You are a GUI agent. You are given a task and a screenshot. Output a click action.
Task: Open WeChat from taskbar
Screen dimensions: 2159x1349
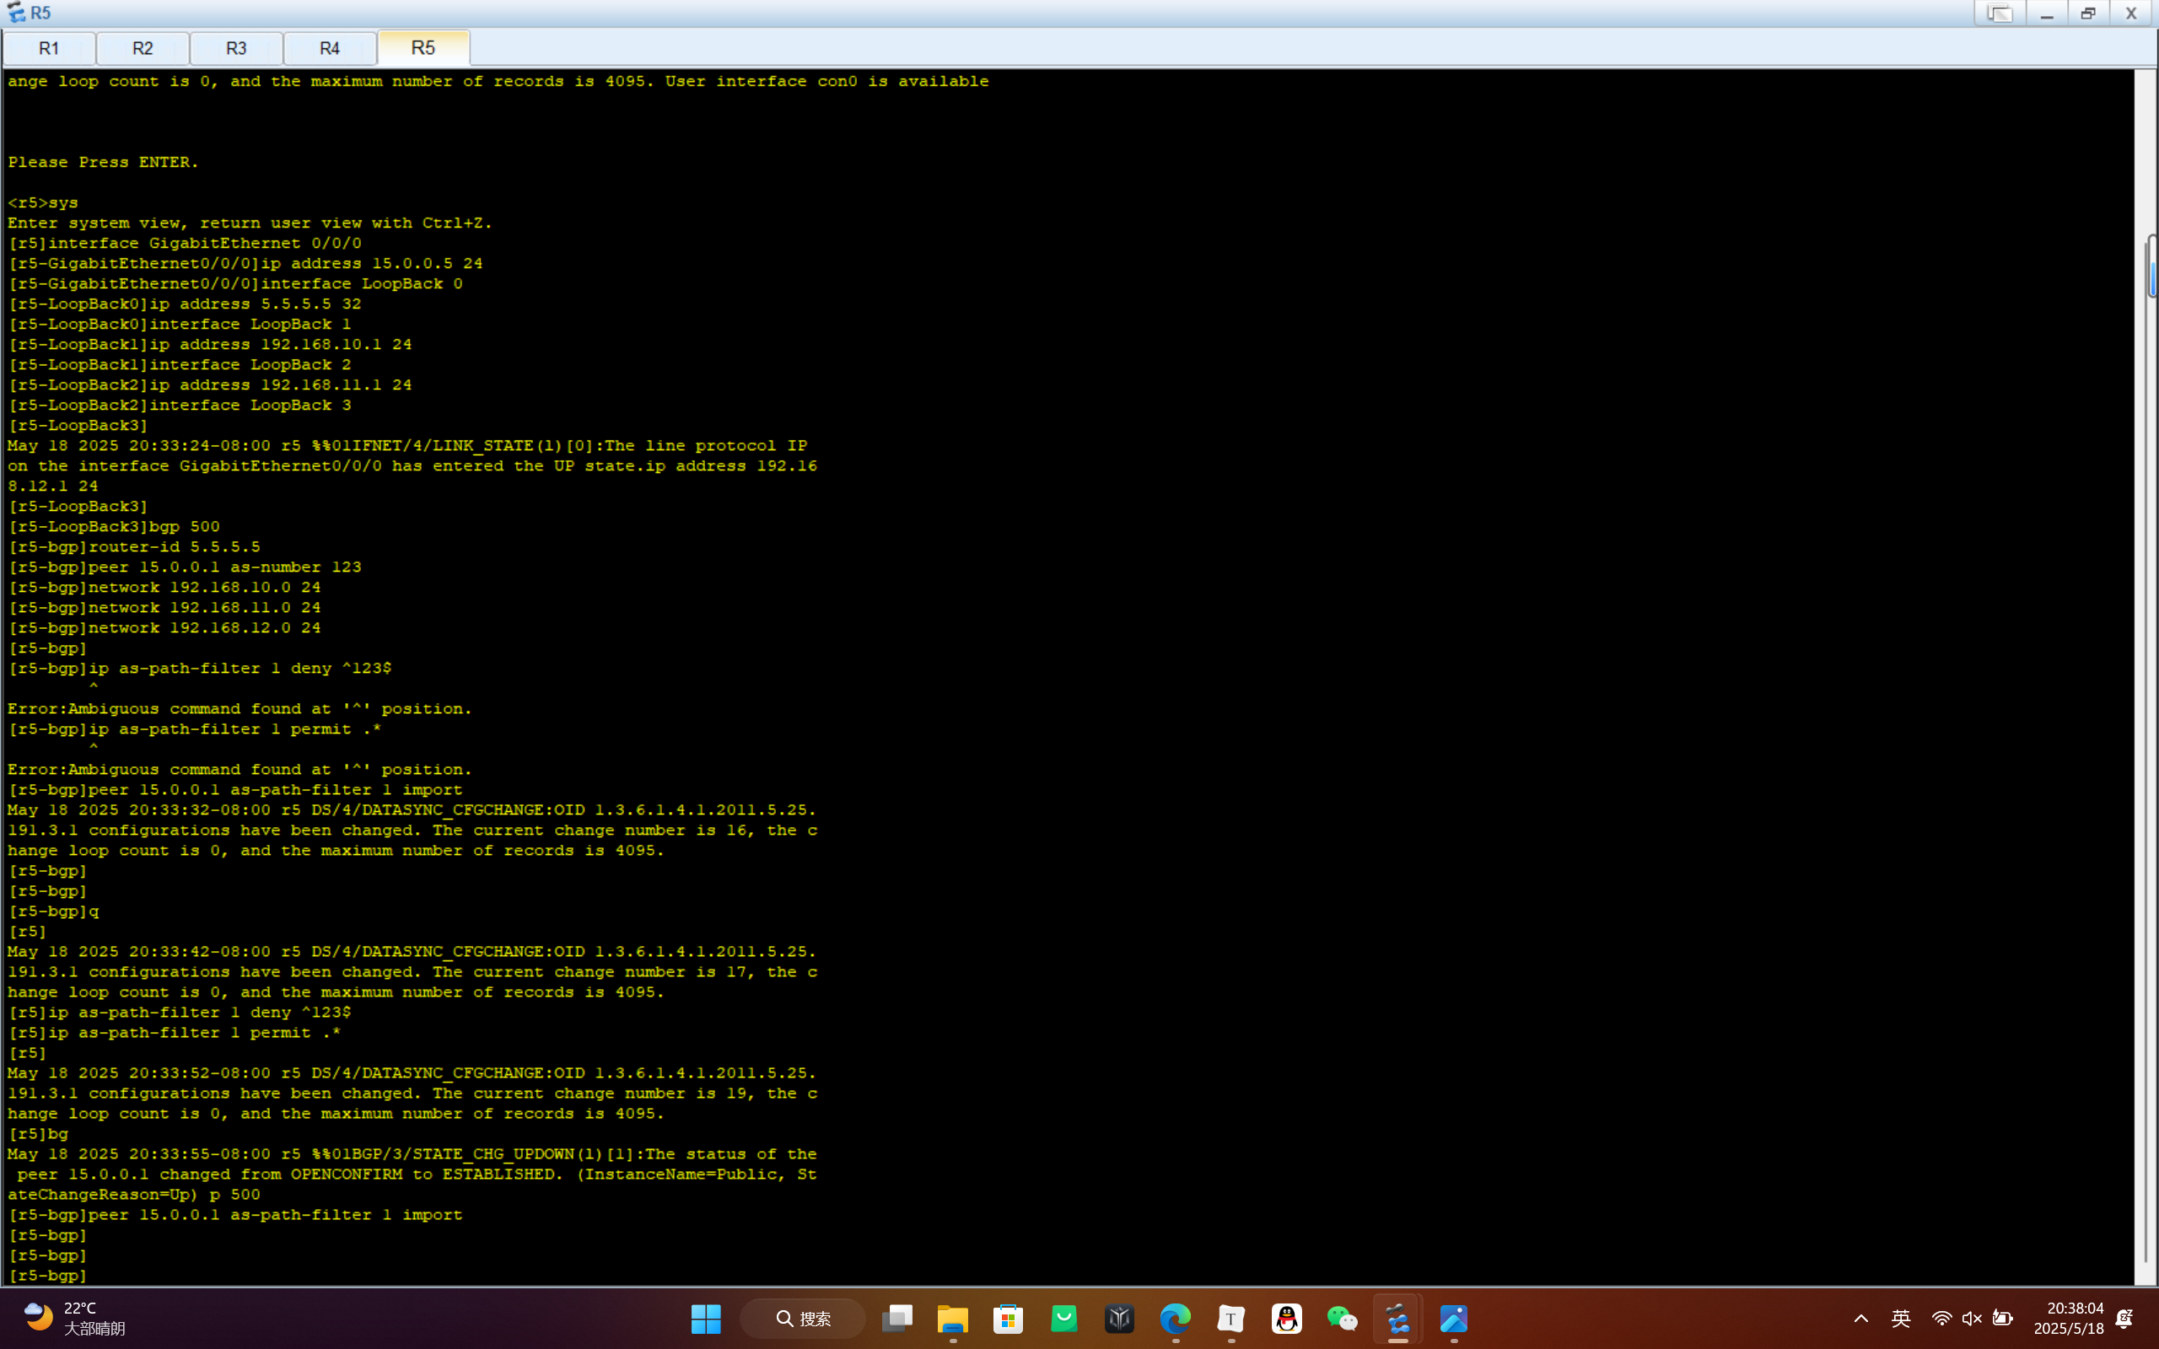[1342, 1318]
